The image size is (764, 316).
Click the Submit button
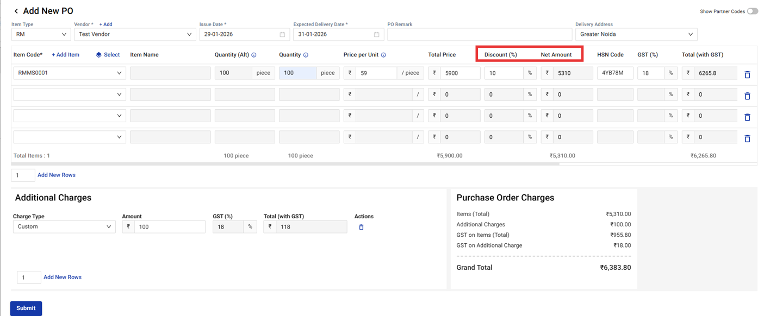point(26,308)
